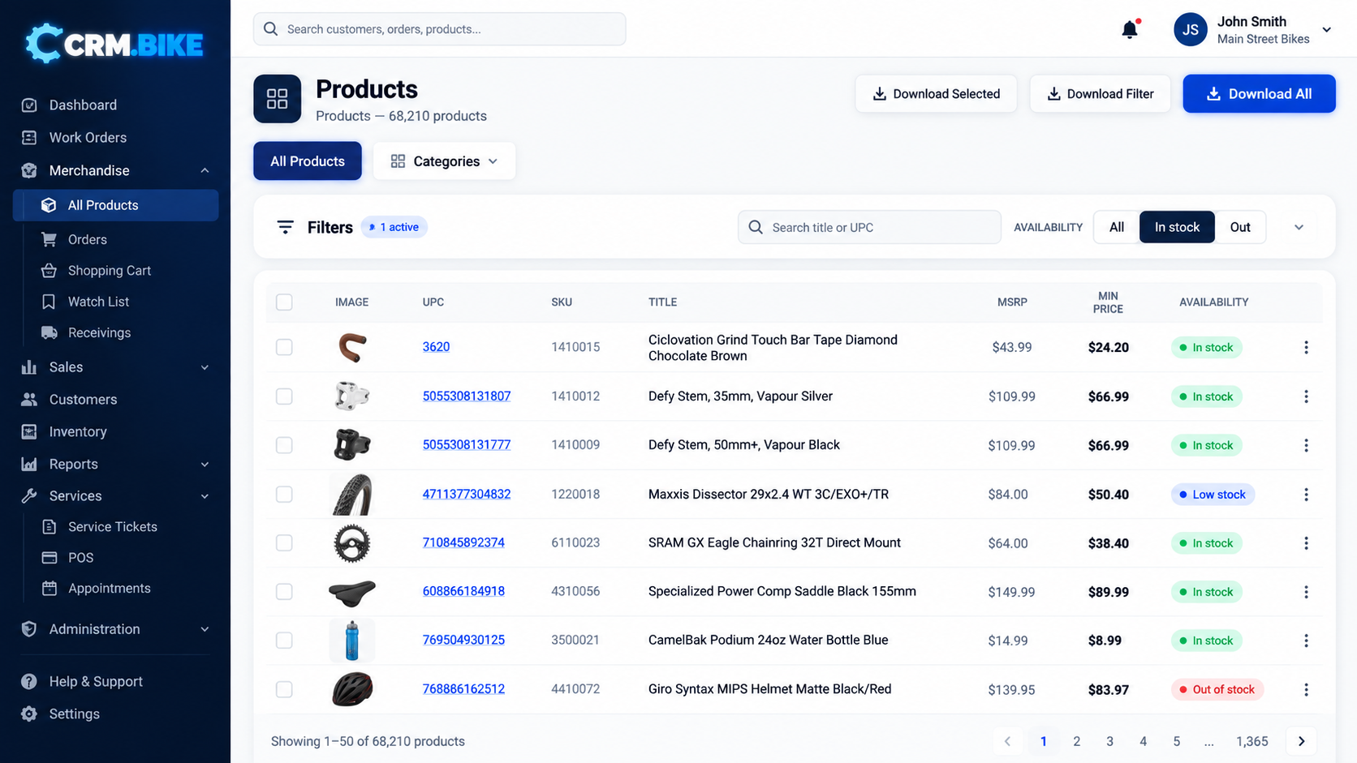Click the Work Orders sidebar icon

[29, 137]
